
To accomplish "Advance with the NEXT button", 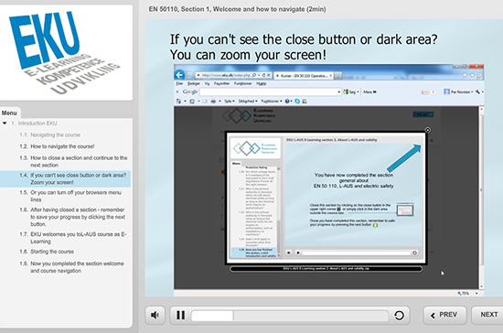I will (x=487, y=315).
